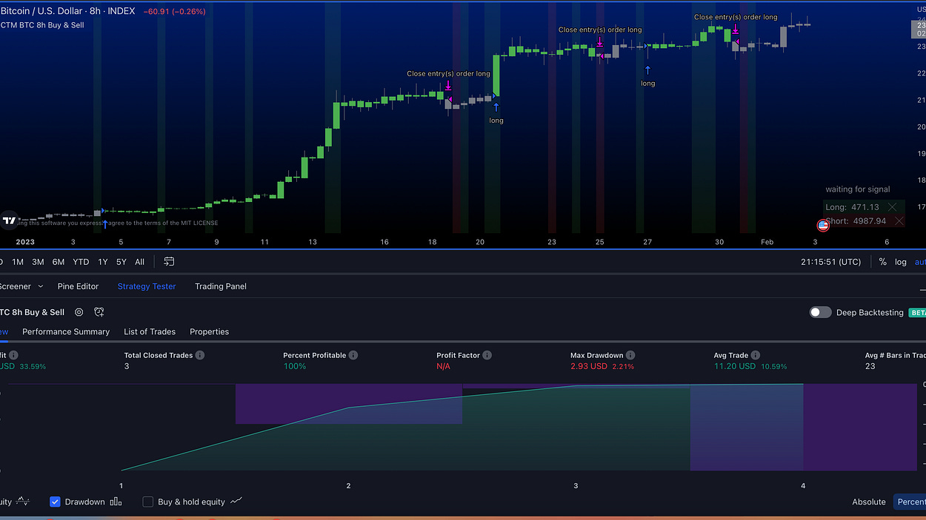Screen dimensions: 926x520
Task: Click the magenta close arrow near Jan 30
Action: [736, 29]
